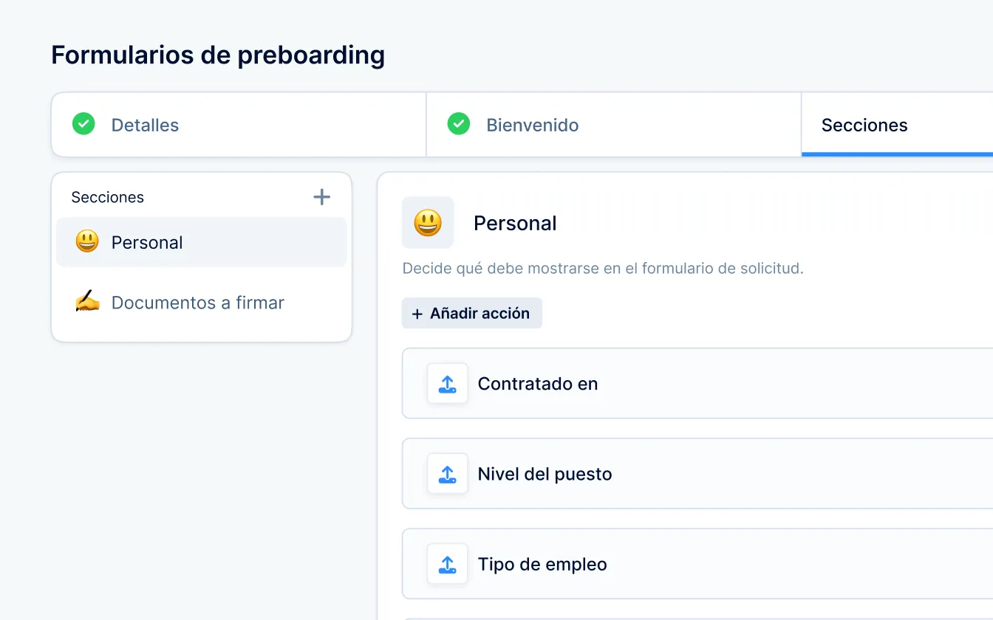Click the large smiley emoji in Personal header
This screenshot has width=993, height=620.
coord(428,223)
